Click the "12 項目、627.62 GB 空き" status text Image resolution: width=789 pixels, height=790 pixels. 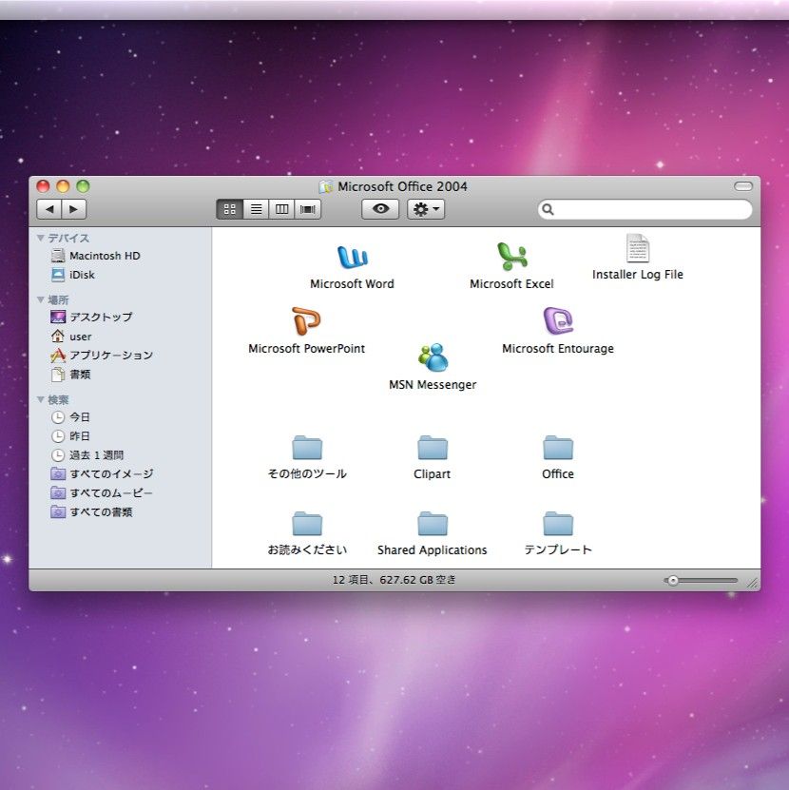(x=394, y=580)
